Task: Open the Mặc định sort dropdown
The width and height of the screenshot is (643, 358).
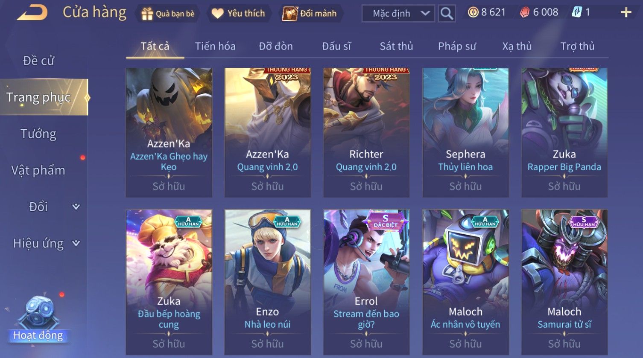Action: 398,14
